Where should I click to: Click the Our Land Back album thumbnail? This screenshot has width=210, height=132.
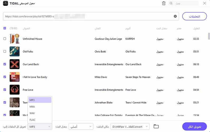[15, 64]
